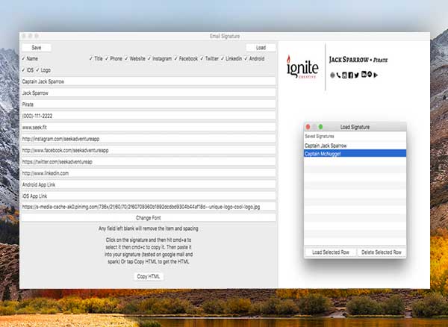The width and height of the screenshot is (448, 327).
Task: Click the Android Play Store icon in preview
Action: (376, 75)
